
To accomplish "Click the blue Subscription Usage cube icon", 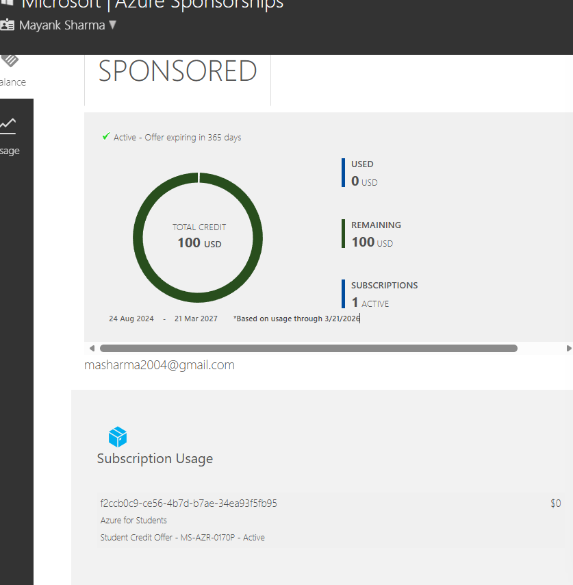I will (118, 437).
